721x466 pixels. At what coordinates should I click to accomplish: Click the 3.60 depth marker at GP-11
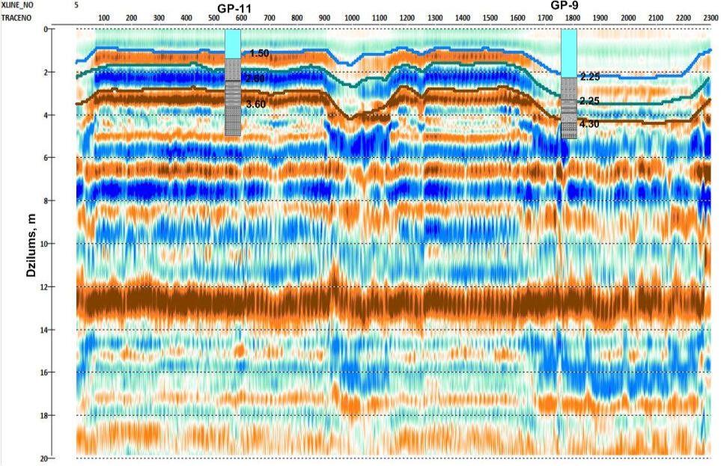255,105
